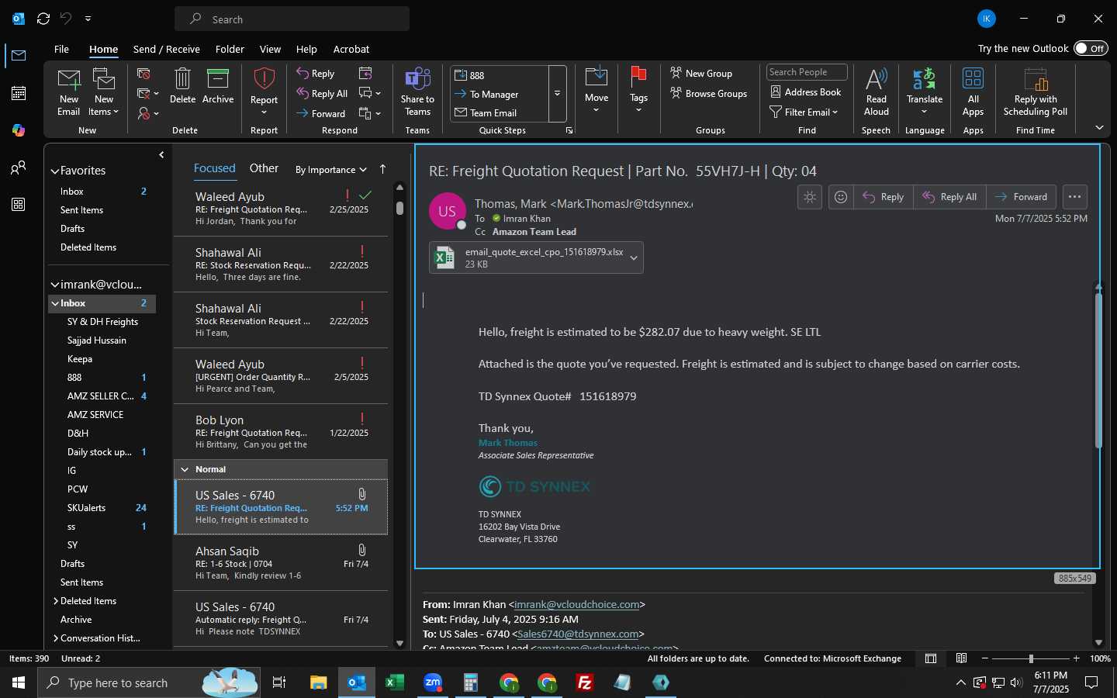
Task: Open Address Book
Action: pos(806,92)
